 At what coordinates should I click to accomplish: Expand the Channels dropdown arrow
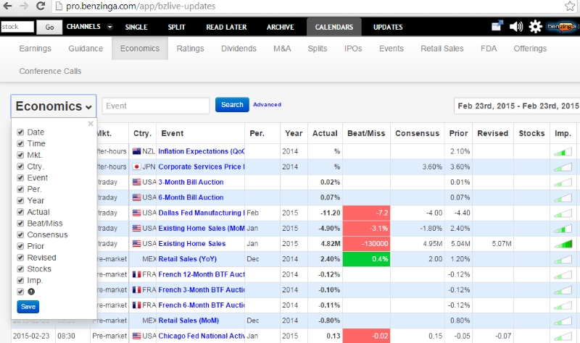pos(110,27)
